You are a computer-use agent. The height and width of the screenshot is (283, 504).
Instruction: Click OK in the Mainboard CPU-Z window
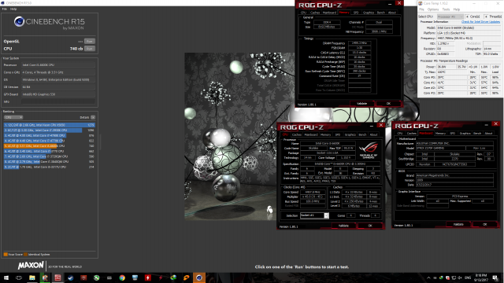click(x=485, y=225)
